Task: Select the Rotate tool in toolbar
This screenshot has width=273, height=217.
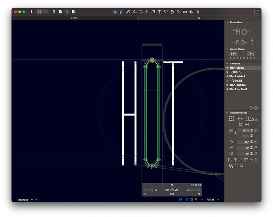Action: [x=147, y=12]
